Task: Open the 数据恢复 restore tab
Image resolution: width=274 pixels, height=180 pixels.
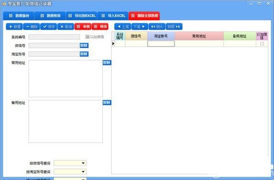Action: (x=50, y=16)
